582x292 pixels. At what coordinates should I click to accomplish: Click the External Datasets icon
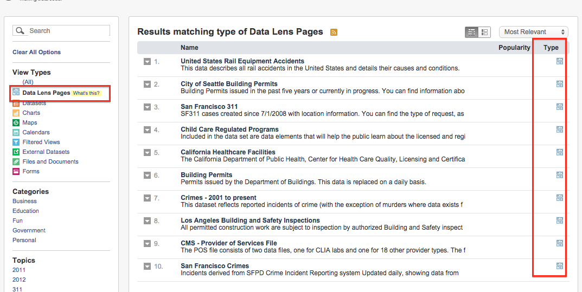16,152
